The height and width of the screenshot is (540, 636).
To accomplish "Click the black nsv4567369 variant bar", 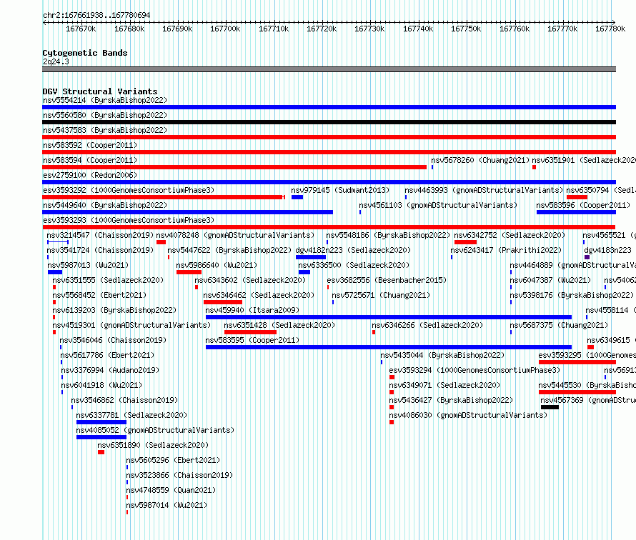I will [x=550, y=407].
